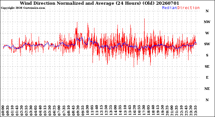Click the 02:55 time label
This screenshot has height=117, width=215.
tap(26, 110)
